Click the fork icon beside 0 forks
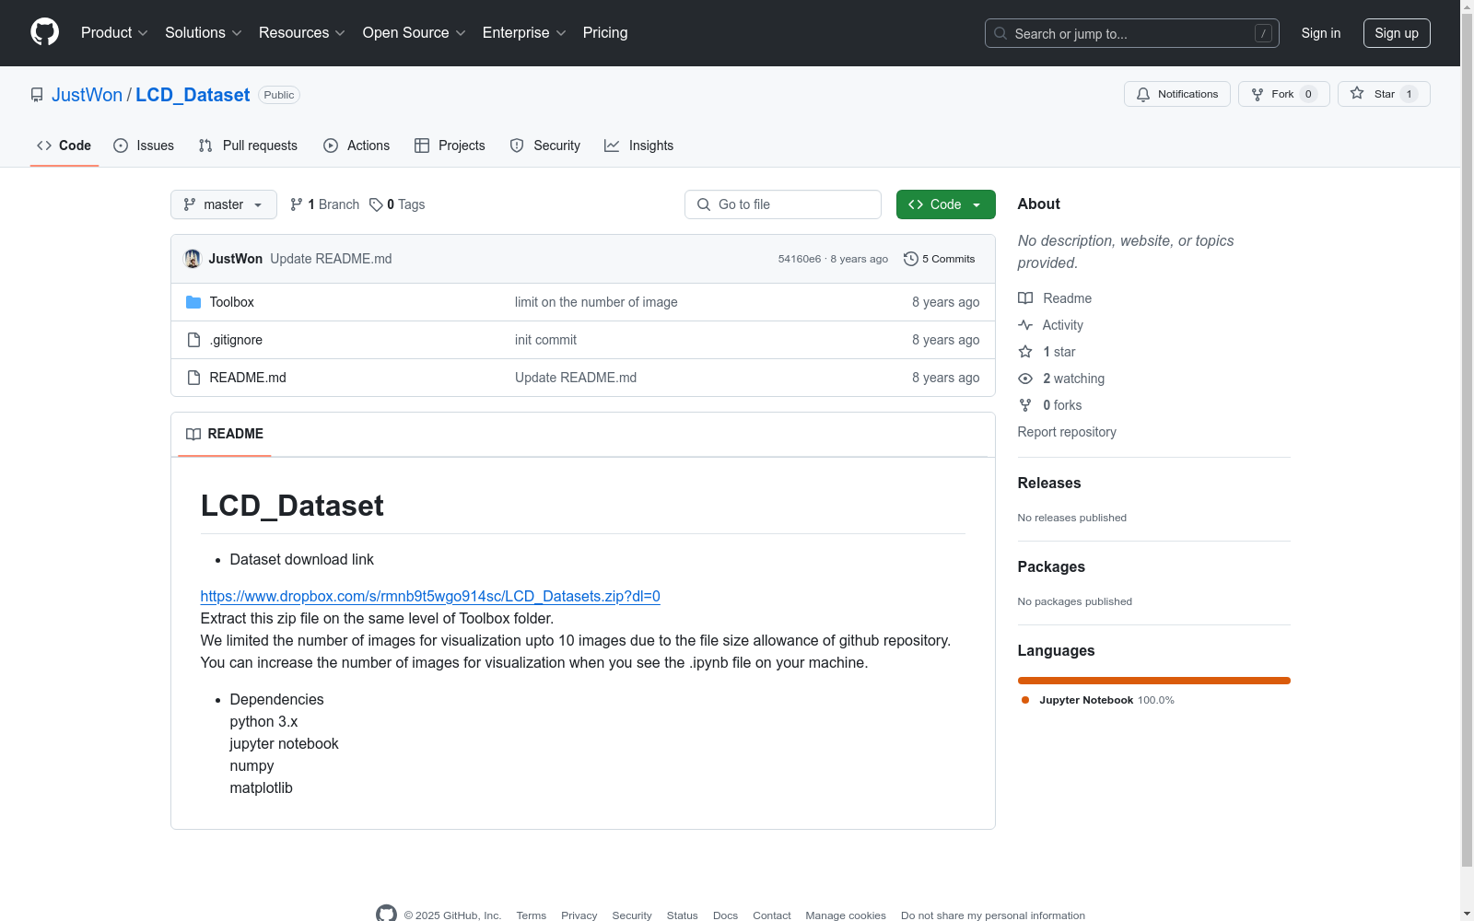Image resolution: width=1474 pixels, height=921 pixels. 1025,405
